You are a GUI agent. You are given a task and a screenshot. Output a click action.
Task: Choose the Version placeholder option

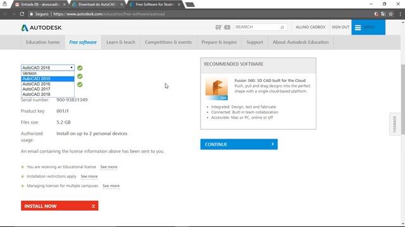click(x=48, y=73)
